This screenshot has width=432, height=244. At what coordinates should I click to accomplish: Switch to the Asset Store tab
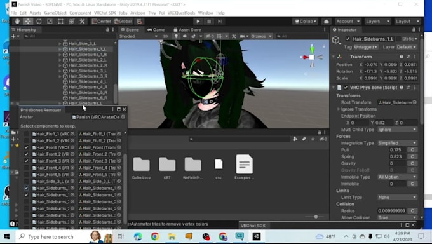point(187,30)
